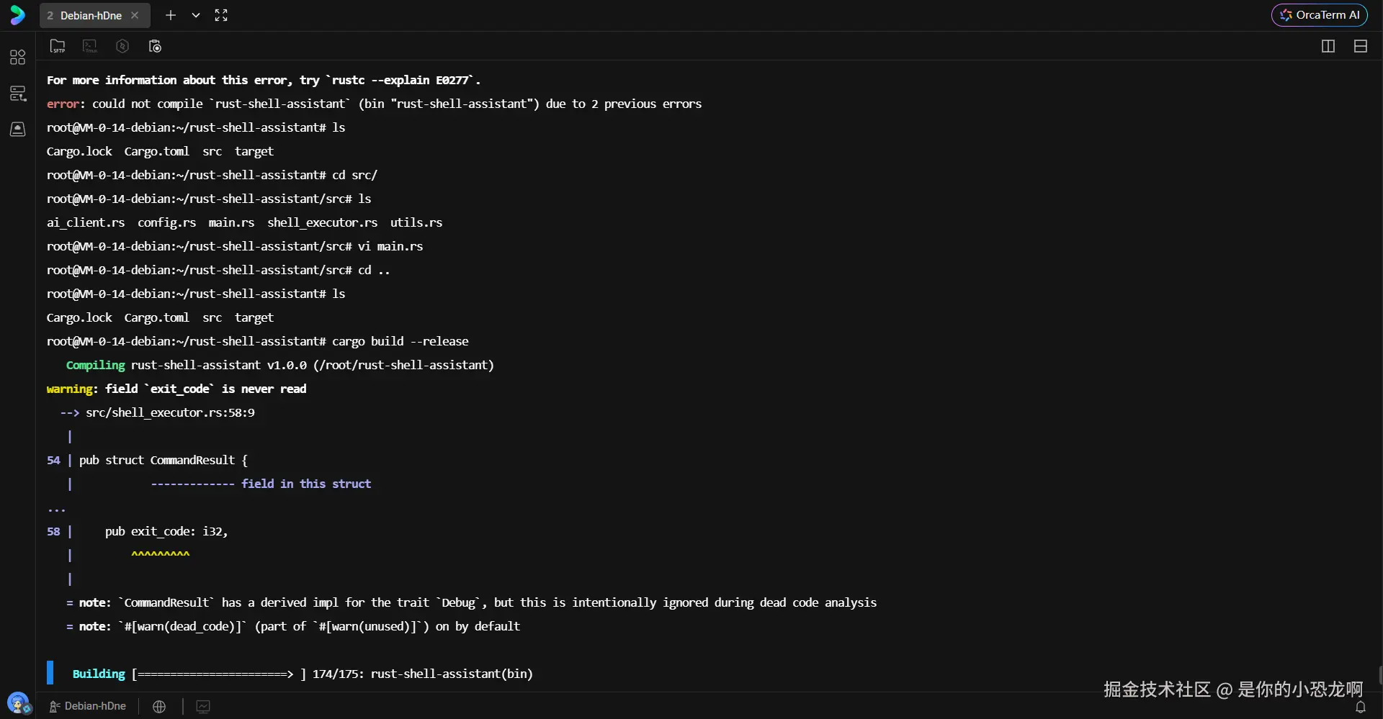Open the SFTP file manager
The image size is (1383, 719).
[58, 46]
